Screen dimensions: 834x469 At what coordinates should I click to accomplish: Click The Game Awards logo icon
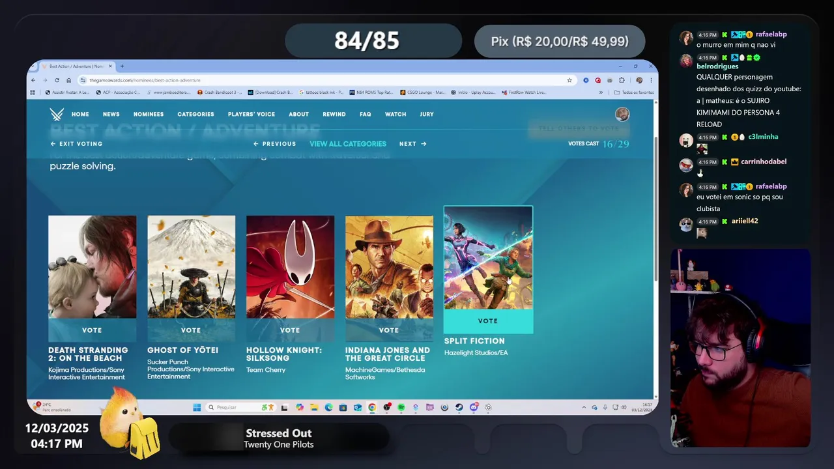pos(57,114)
